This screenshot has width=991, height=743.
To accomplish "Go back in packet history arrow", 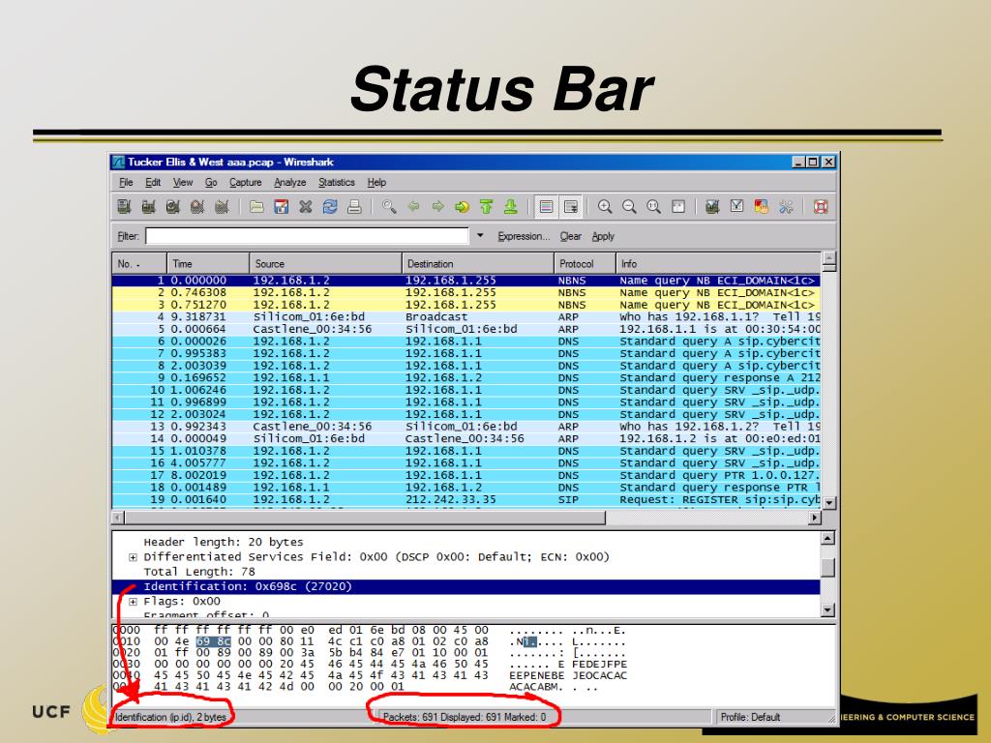I will (x=413, y=207).
